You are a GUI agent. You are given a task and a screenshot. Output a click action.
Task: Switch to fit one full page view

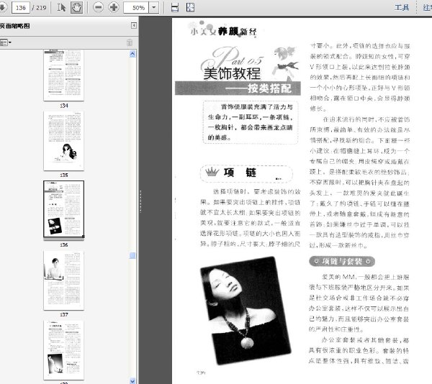190,7
